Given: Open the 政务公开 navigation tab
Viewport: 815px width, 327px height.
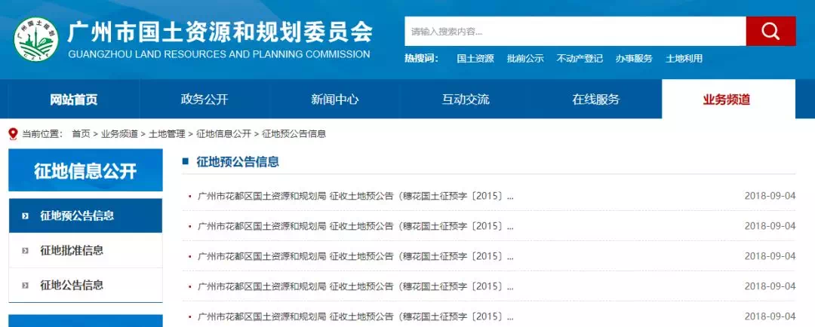Looking at the screenshot, I should [205, 99].
